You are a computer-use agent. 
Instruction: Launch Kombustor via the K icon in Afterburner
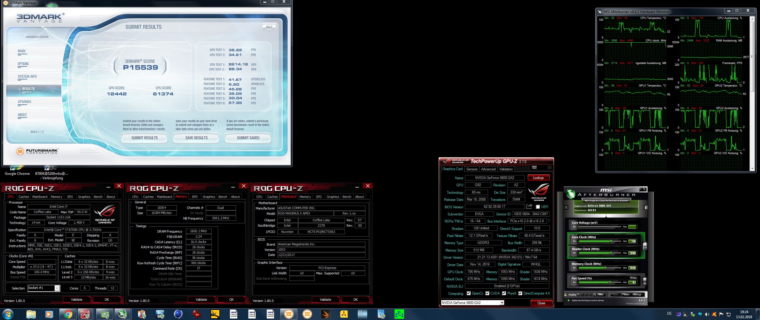coord(566,207)
